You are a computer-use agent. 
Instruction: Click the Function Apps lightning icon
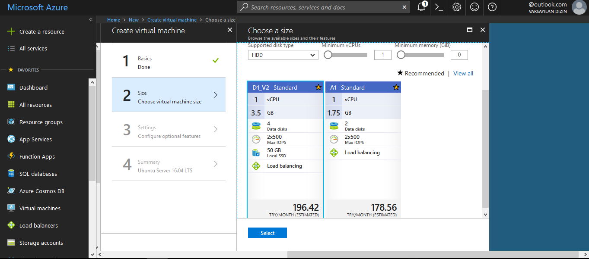click(11, 156)
